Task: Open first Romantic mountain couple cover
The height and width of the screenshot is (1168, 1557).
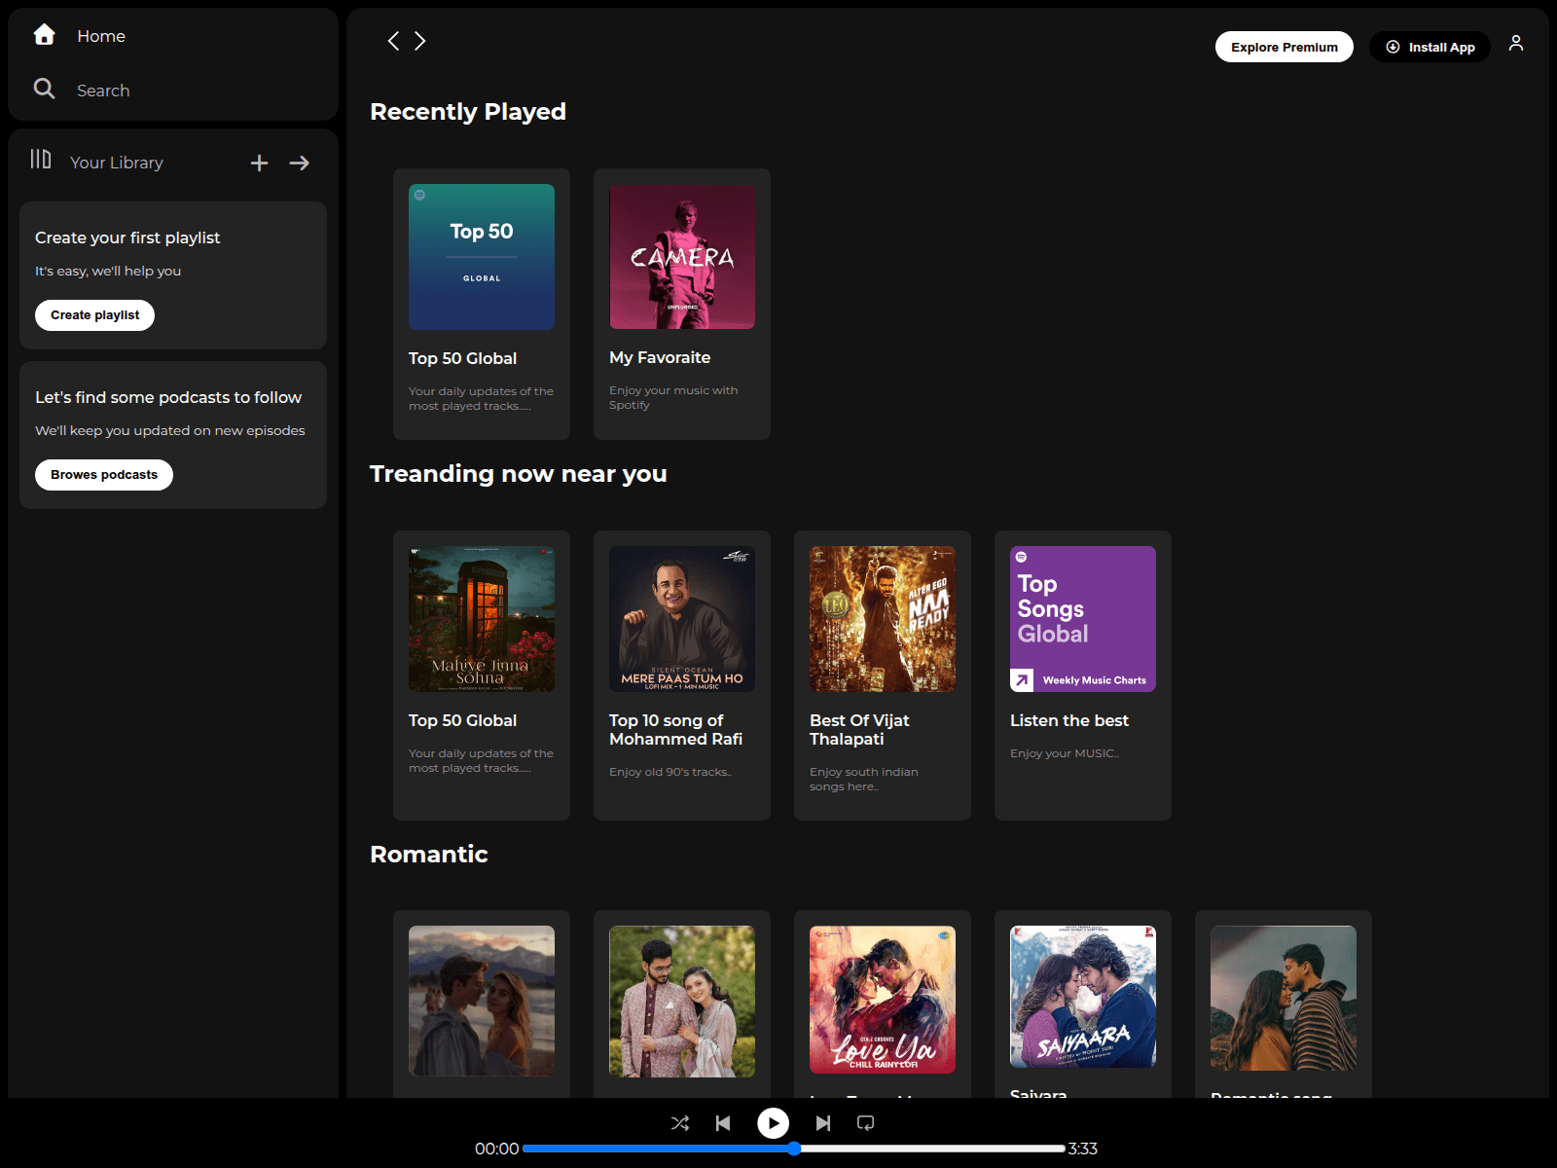Action: tap(482, 1001)
